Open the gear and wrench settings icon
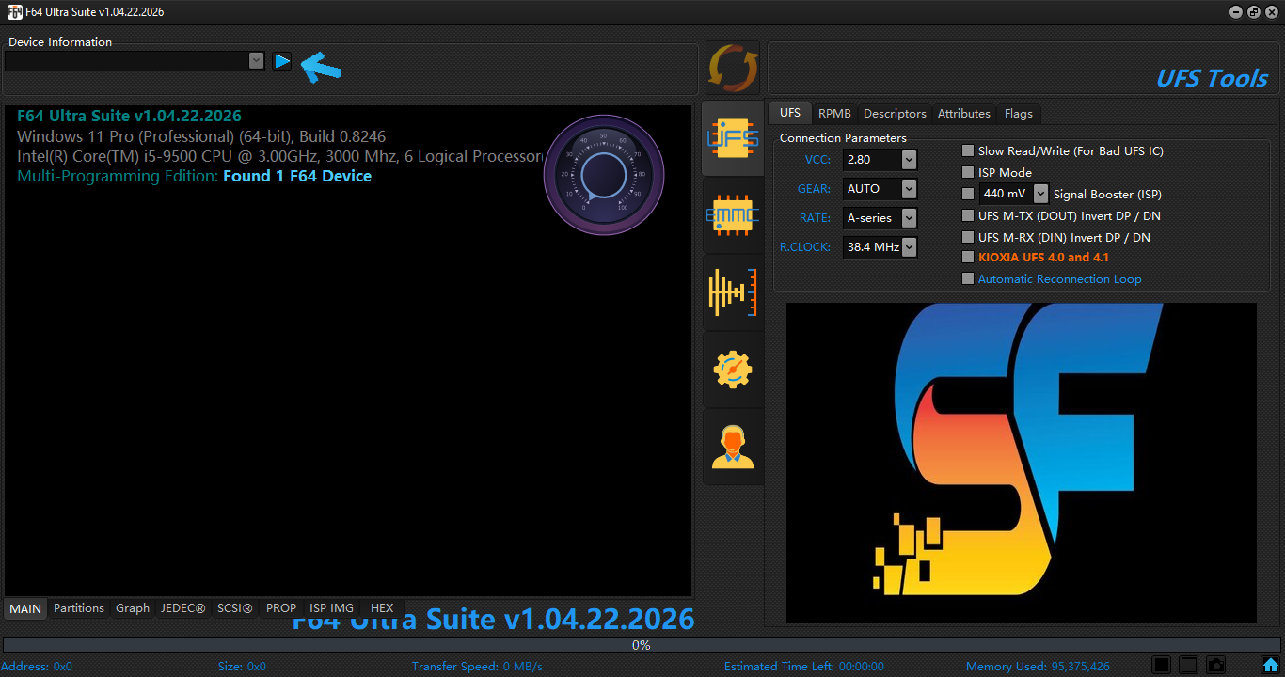Viewport: 1285px width, 677px height. (733, 370)
